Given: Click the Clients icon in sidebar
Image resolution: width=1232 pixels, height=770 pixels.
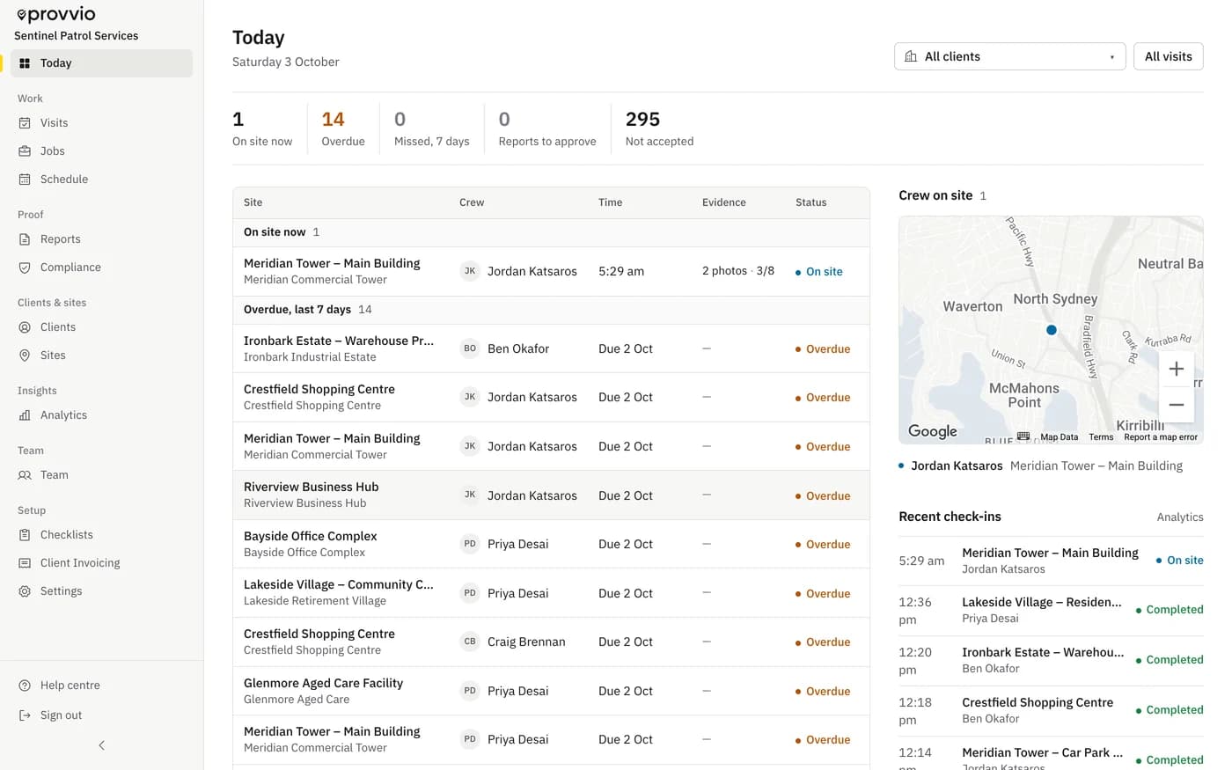Looking at the screenshot, I should 25,327.
